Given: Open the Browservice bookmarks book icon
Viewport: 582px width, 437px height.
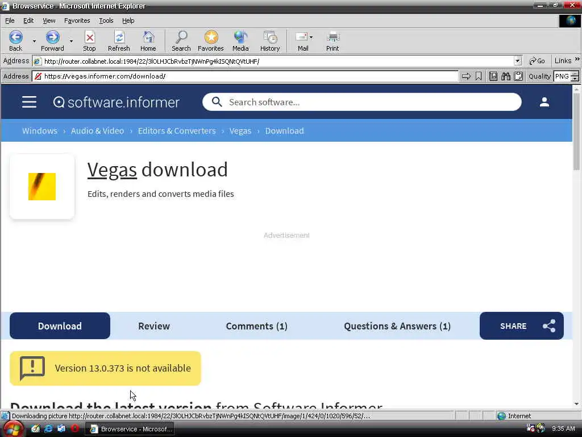Looking at the screenshot, I should pos(493,76).
